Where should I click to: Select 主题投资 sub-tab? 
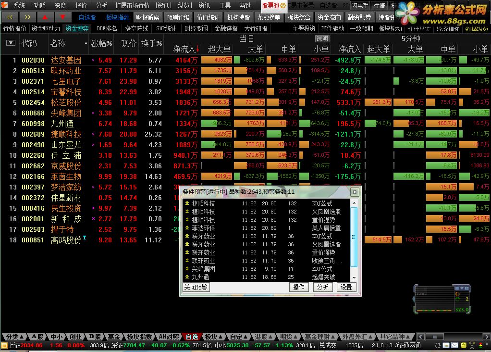point(304,28)
